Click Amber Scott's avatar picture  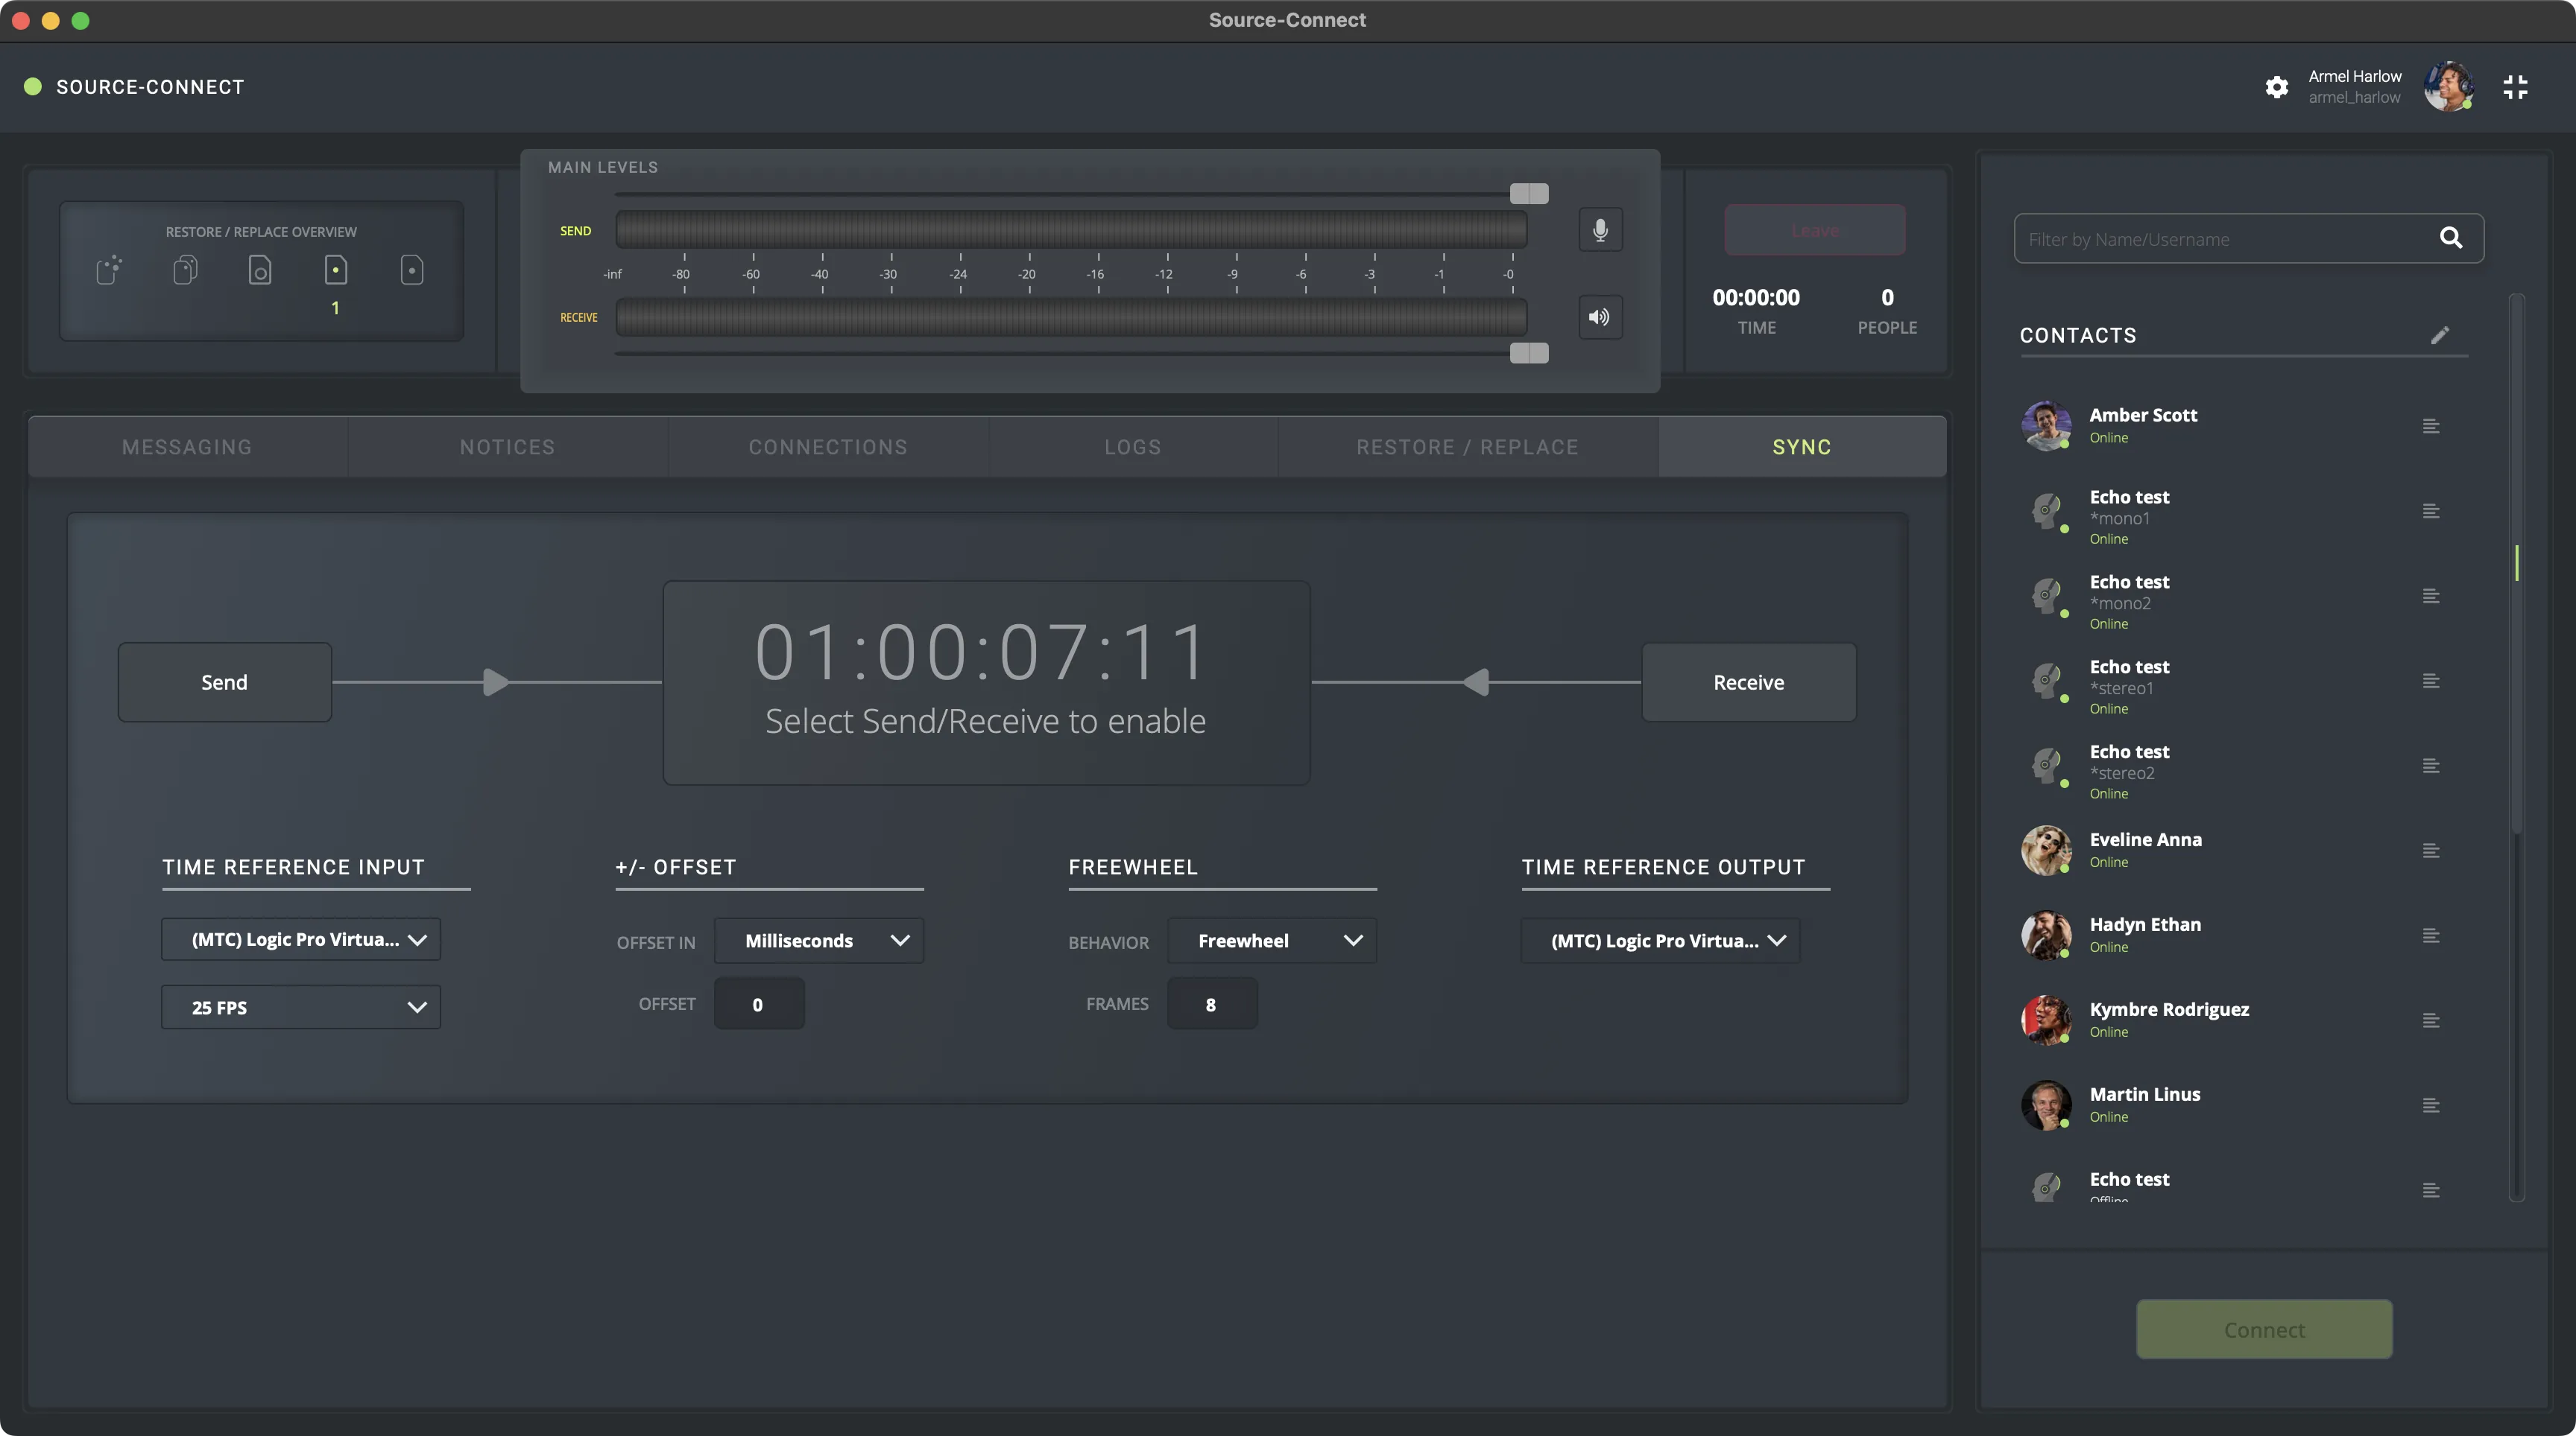point(2046,426)
